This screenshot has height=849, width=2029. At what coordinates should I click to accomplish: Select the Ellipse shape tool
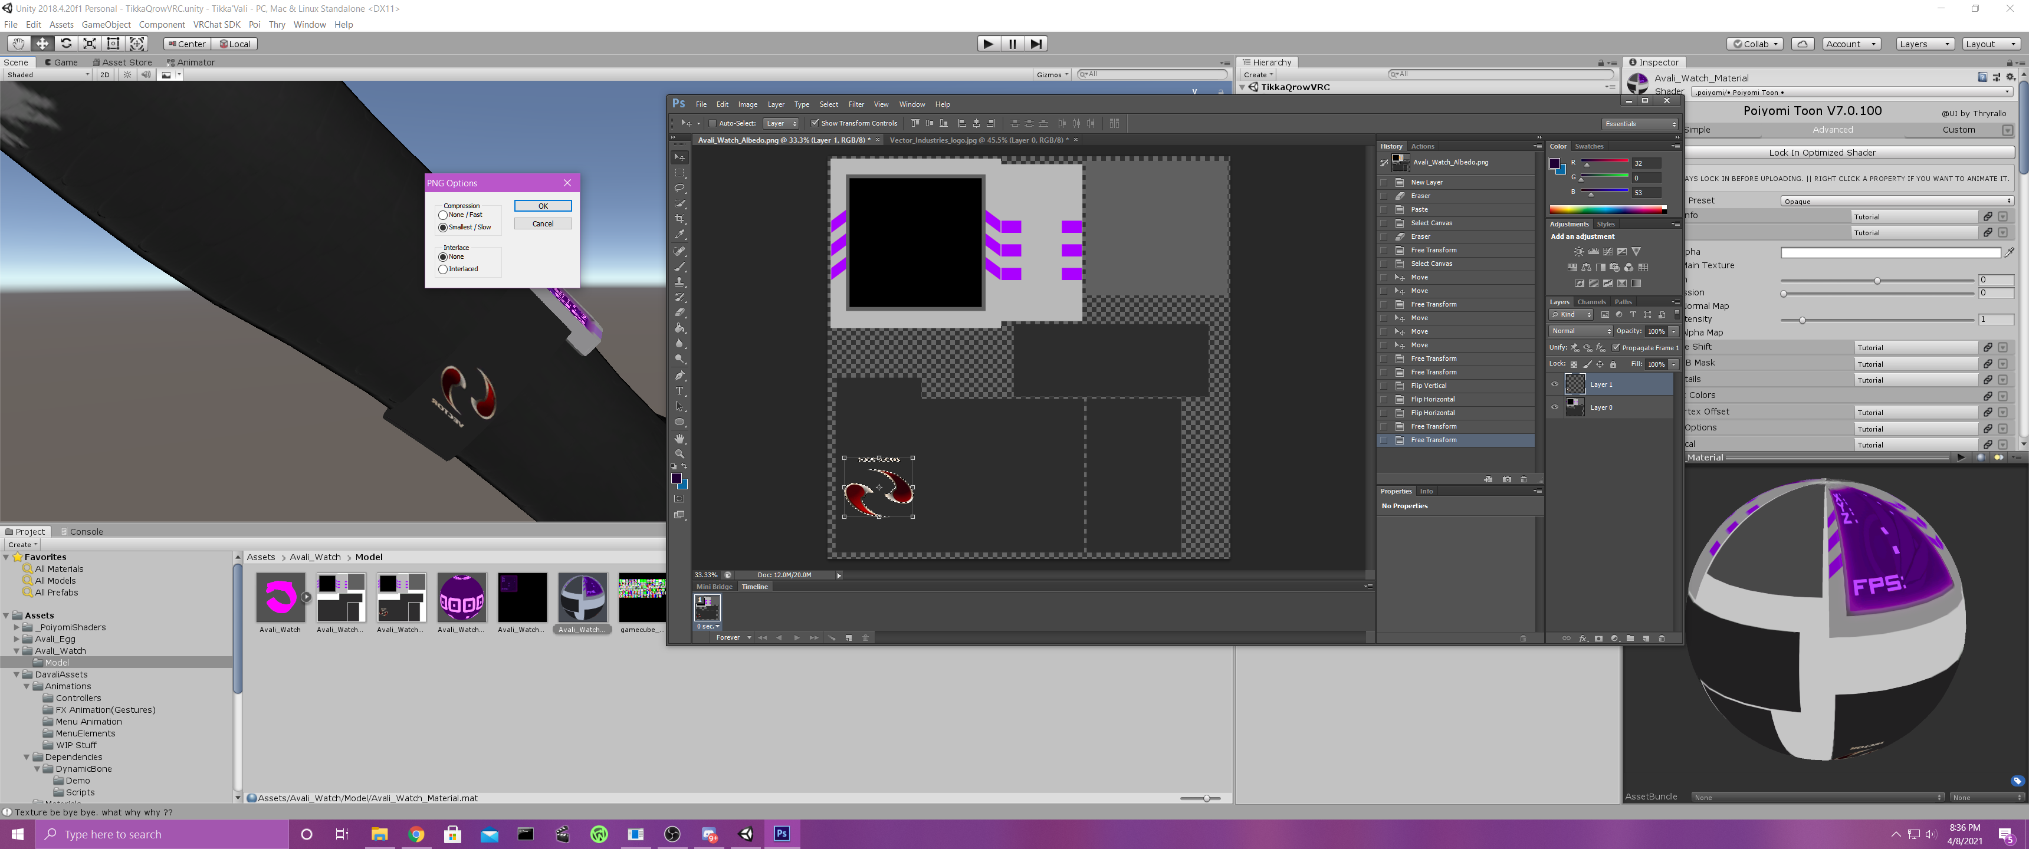679,423
